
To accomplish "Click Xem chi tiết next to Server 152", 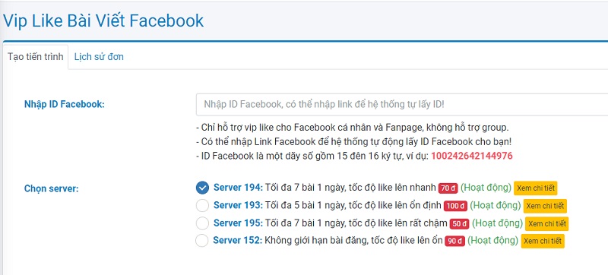I will (x=543, y=241).
